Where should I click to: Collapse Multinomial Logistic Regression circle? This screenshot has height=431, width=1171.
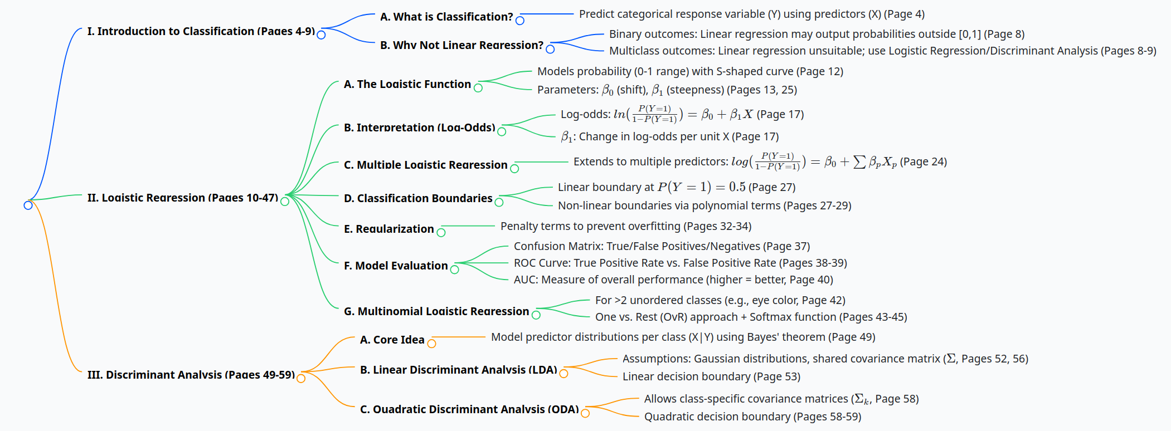click(x=536, y=315)
